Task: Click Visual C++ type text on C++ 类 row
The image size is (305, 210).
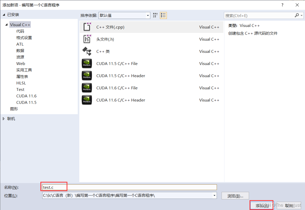Action: (209, 51)
